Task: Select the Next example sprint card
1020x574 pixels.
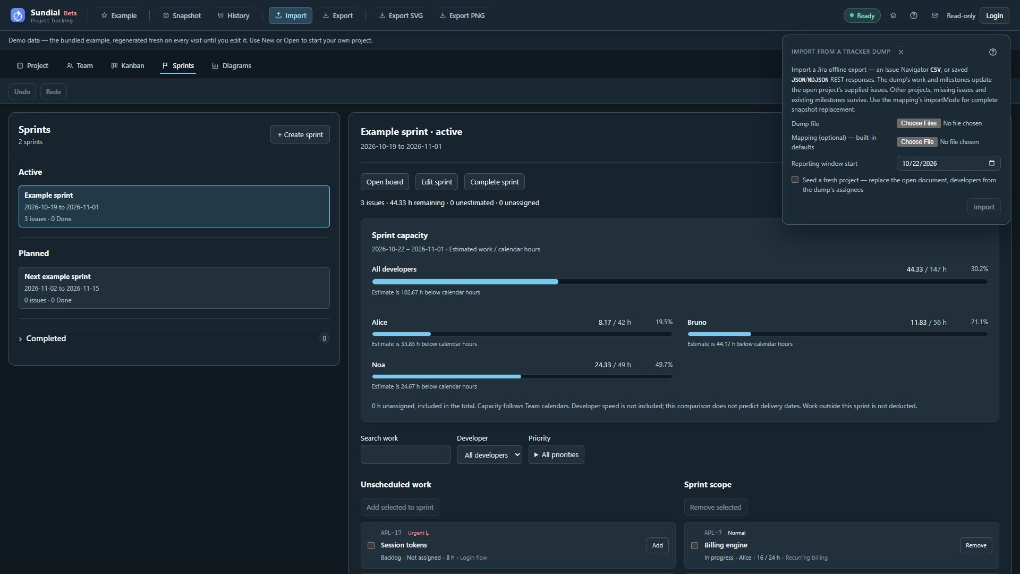Action: click(x=174, y=288)
